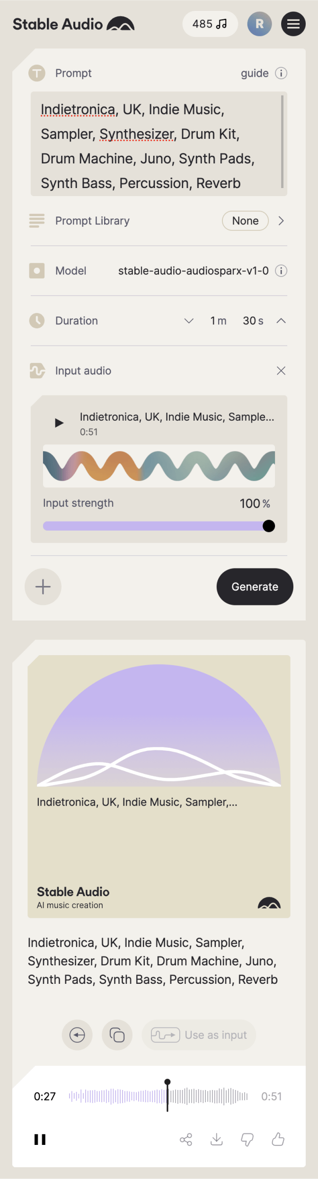Viewport: 318px width, 1179px height.
Task: Open the R profile menu
Action: [x=259, y=24]
